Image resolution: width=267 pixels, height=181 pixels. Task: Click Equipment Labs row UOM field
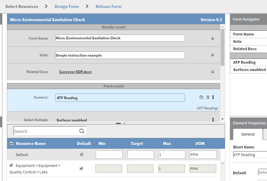pos(203,169)
